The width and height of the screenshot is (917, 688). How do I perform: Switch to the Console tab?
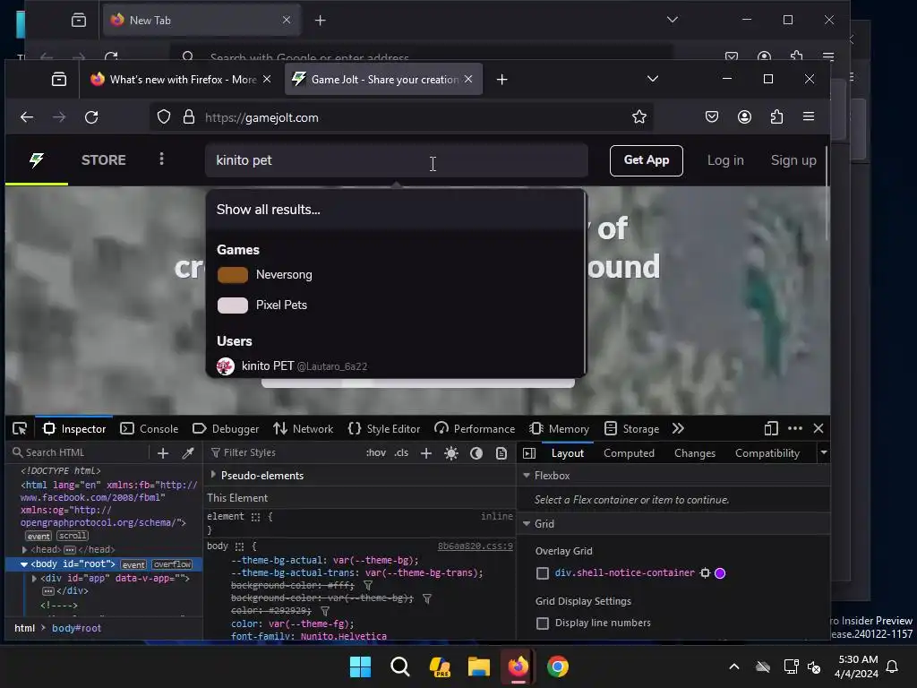[150, 429]
